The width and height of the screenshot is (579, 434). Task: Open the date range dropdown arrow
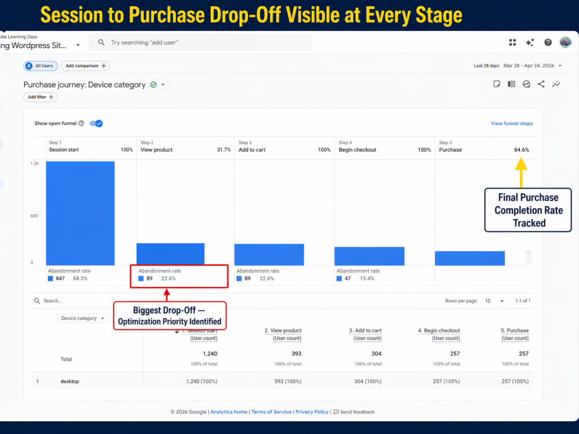tap(560, 66)
